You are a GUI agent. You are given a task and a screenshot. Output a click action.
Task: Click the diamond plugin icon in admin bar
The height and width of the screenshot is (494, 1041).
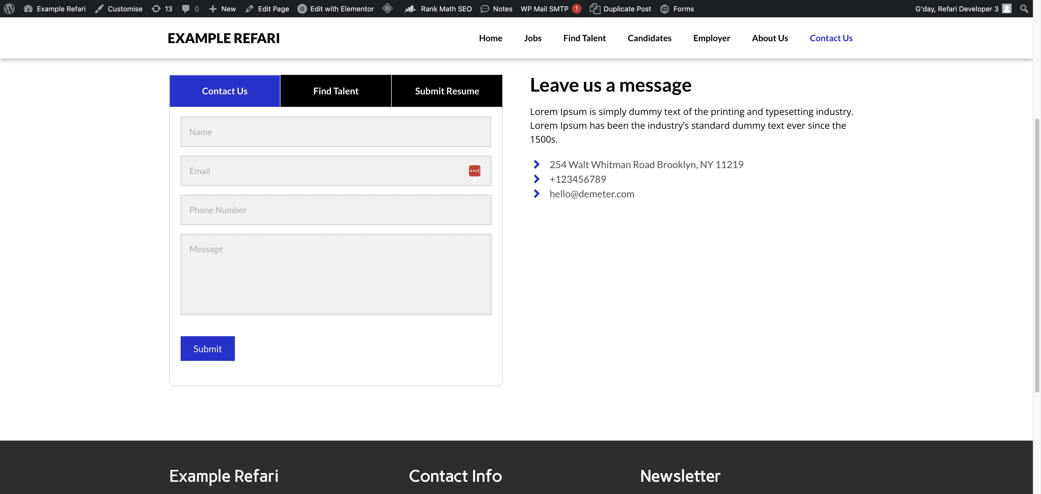click(x=388, y=8)
